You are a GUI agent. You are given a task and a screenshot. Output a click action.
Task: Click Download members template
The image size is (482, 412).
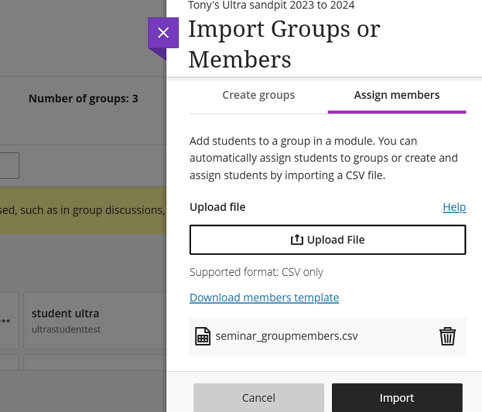[264, 298]
